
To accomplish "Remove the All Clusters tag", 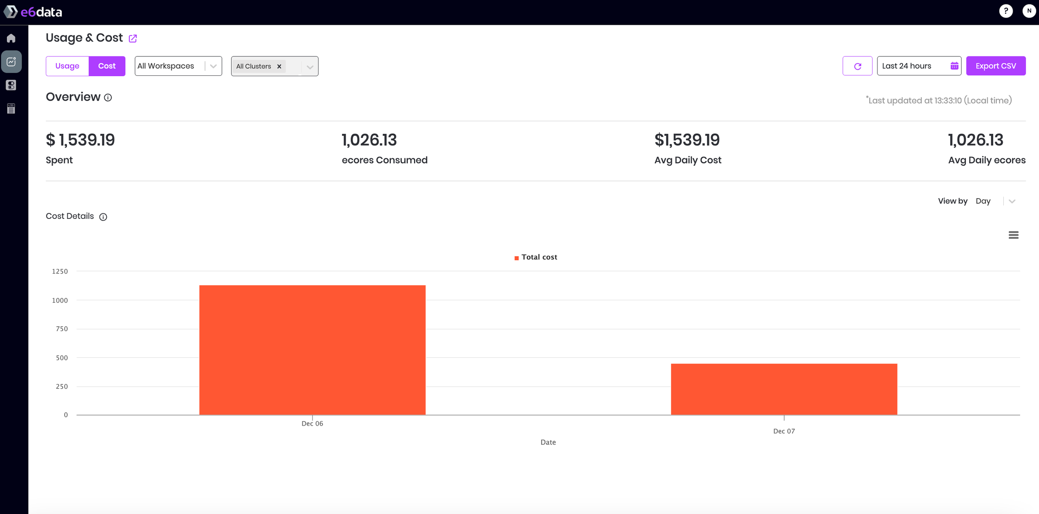I will pos(279,66).
